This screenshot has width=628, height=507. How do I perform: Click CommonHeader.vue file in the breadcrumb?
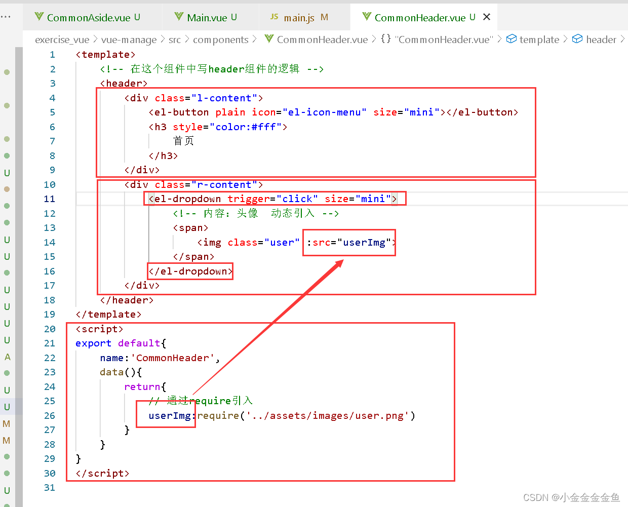(322, 40)
